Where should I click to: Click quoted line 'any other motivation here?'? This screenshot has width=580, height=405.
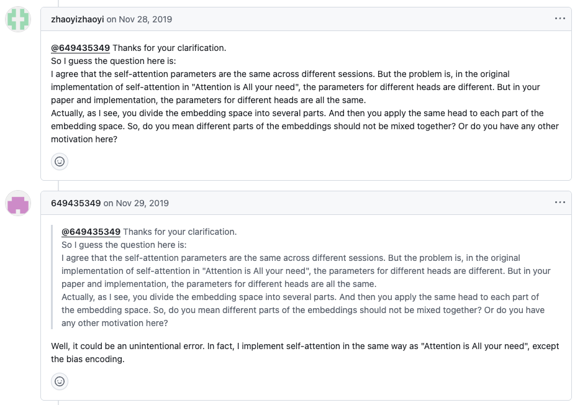(115, 323)
